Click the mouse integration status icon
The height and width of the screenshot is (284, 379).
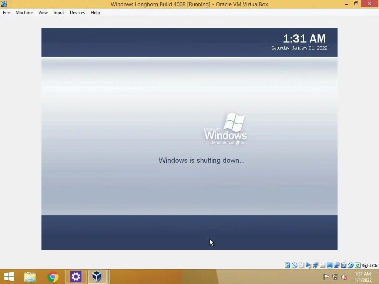point(351,266)
